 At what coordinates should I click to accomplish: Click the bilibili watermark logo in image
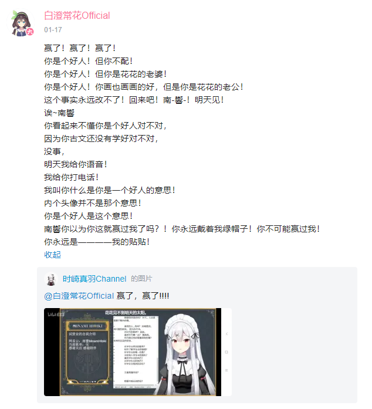[55, 315]
